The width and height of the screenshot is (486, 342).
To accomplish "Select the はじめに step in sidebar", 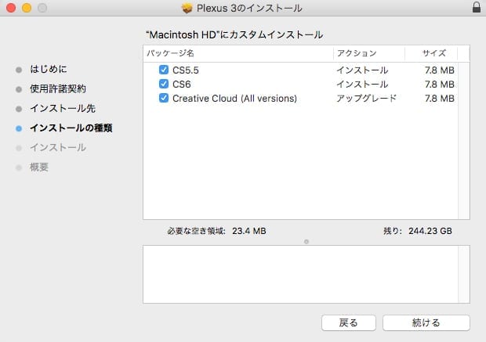I will point(49,69).
